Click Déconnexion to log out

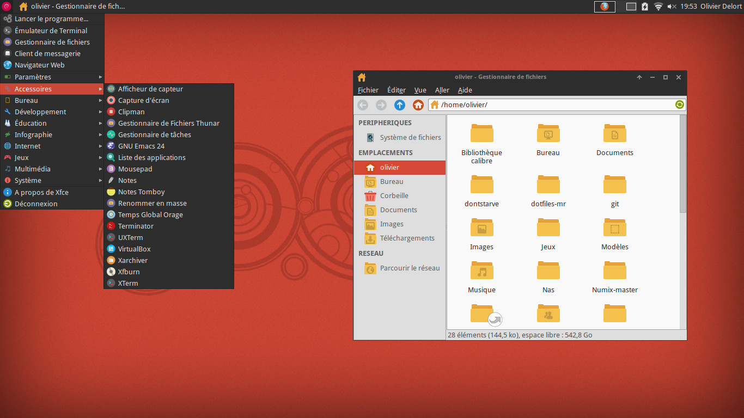coord(36,204)
